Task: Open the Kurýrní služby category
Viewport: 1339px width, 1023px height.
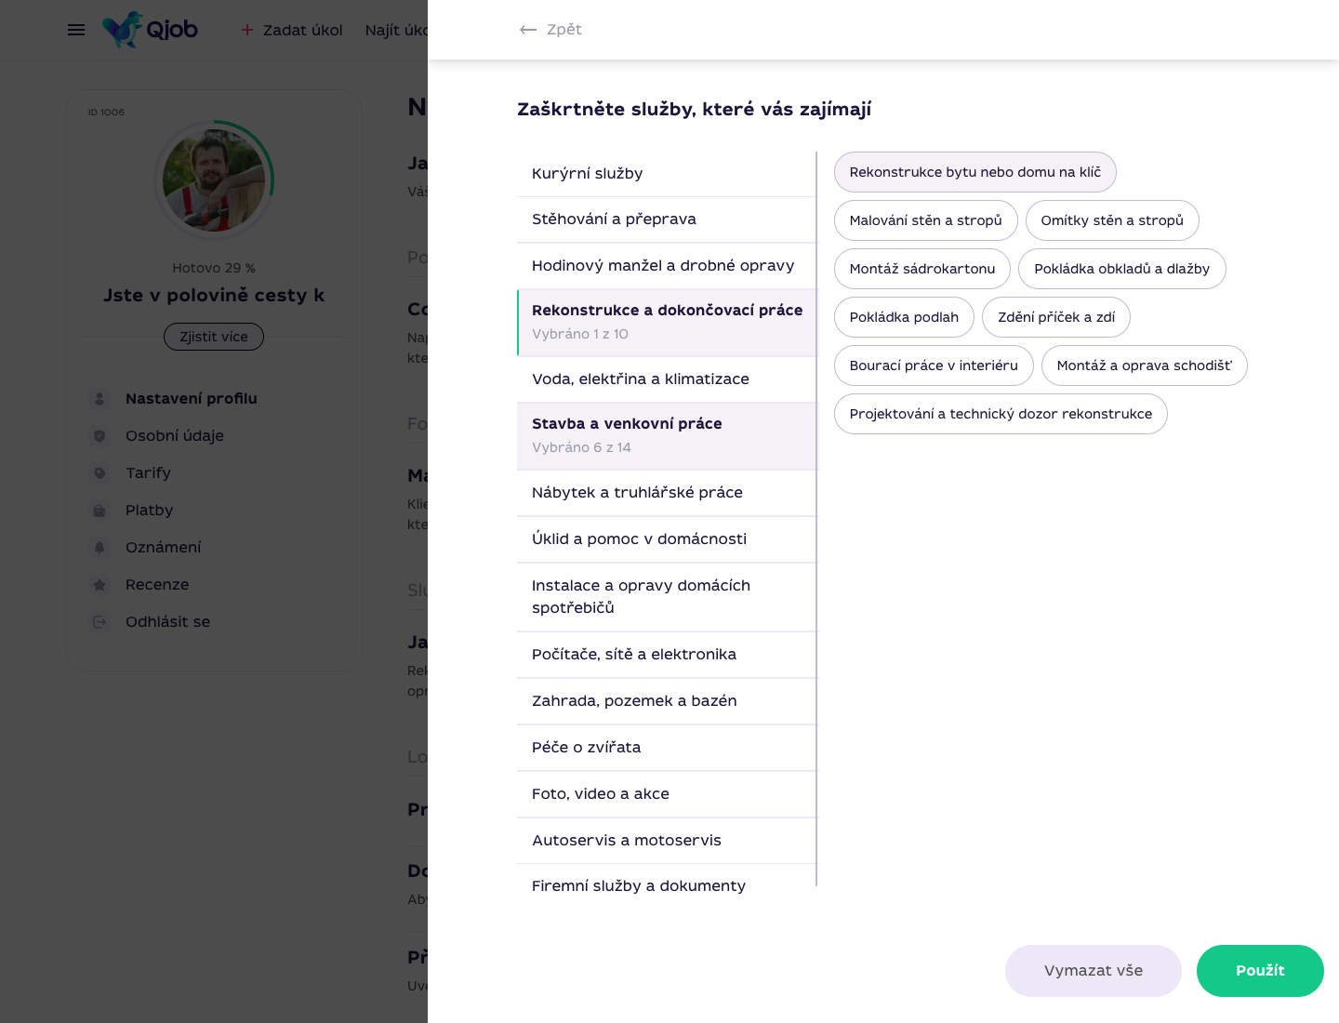Action: point(667,174)
